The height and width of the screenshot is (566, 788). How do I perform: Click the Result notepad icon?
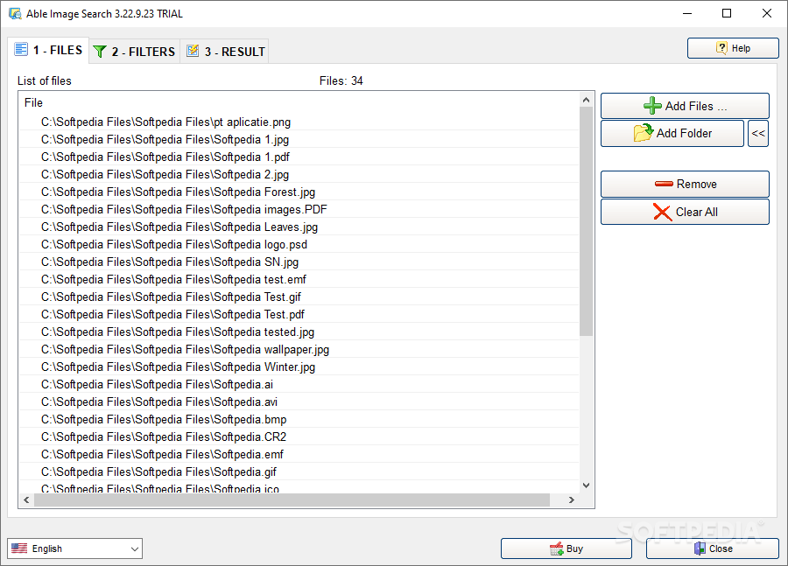click(193, 51)
